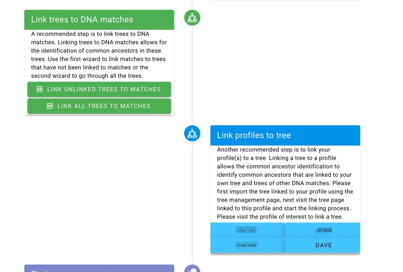Select the blurred profile button left of DAVE

247,245
